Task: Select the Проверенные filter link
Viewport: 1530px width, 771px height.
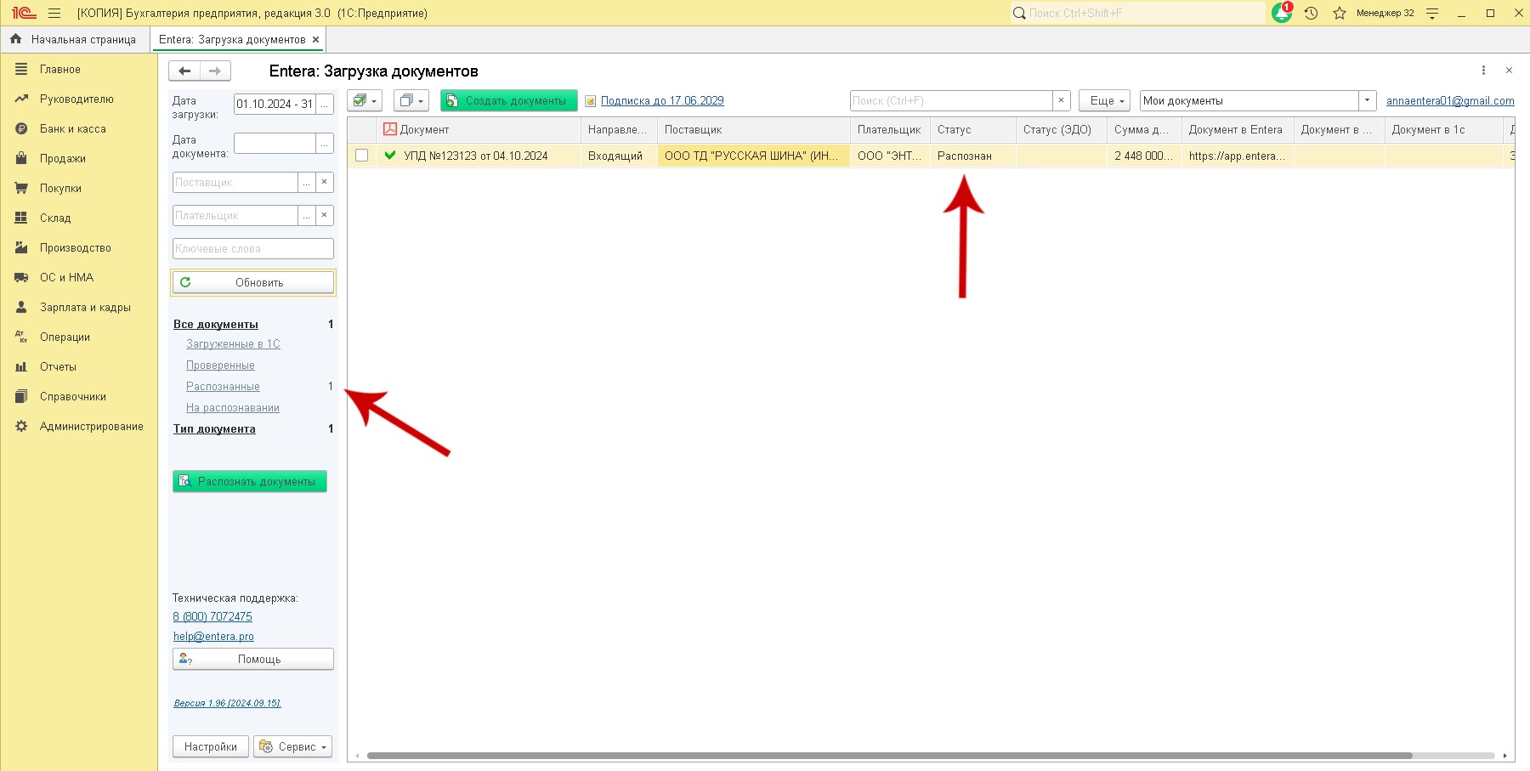Action: [x=220, y=365]
